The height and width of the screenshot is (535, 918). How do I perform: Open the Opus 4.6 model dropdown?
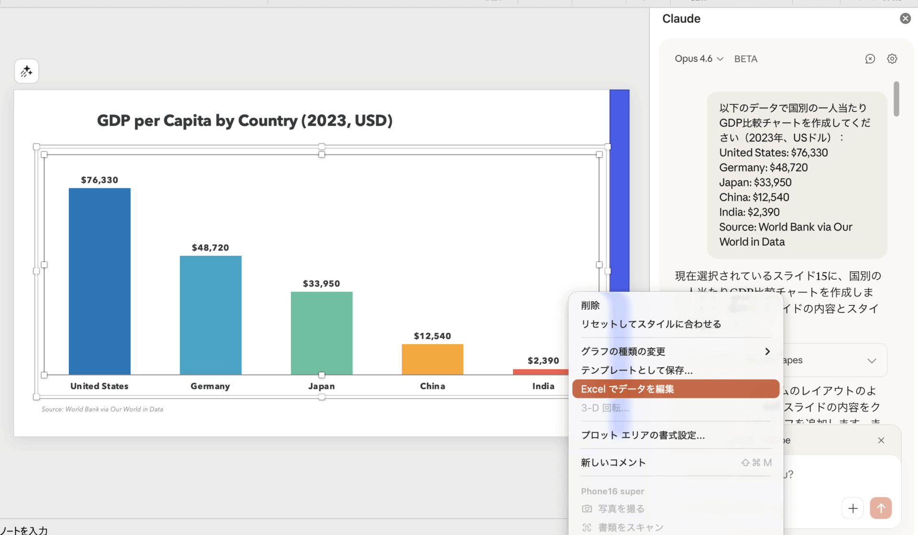point(699,58)
